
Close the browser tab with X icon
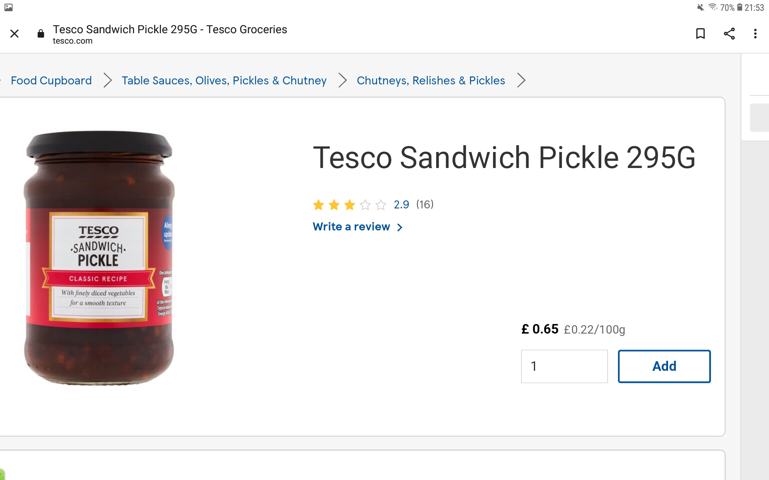click(14, 34)
